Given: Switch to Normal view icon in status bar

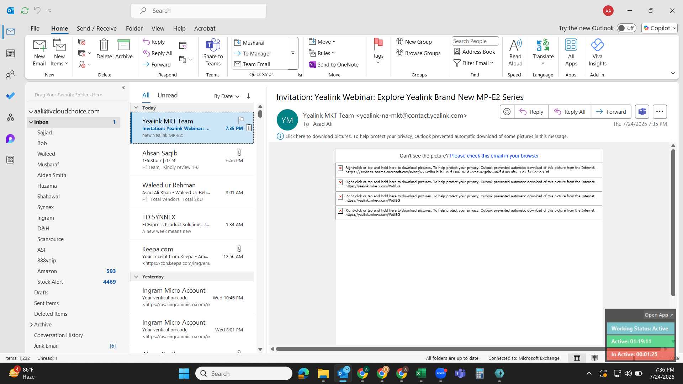Looking at the screenshot, I should tap(577, 358).
